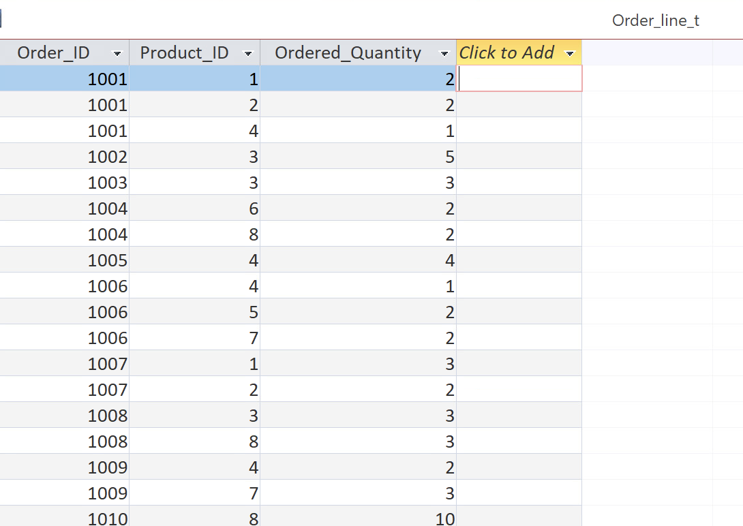Select the Ordered_Quantity column header
The image size is (743, 526).
click(x=348, y=52)
